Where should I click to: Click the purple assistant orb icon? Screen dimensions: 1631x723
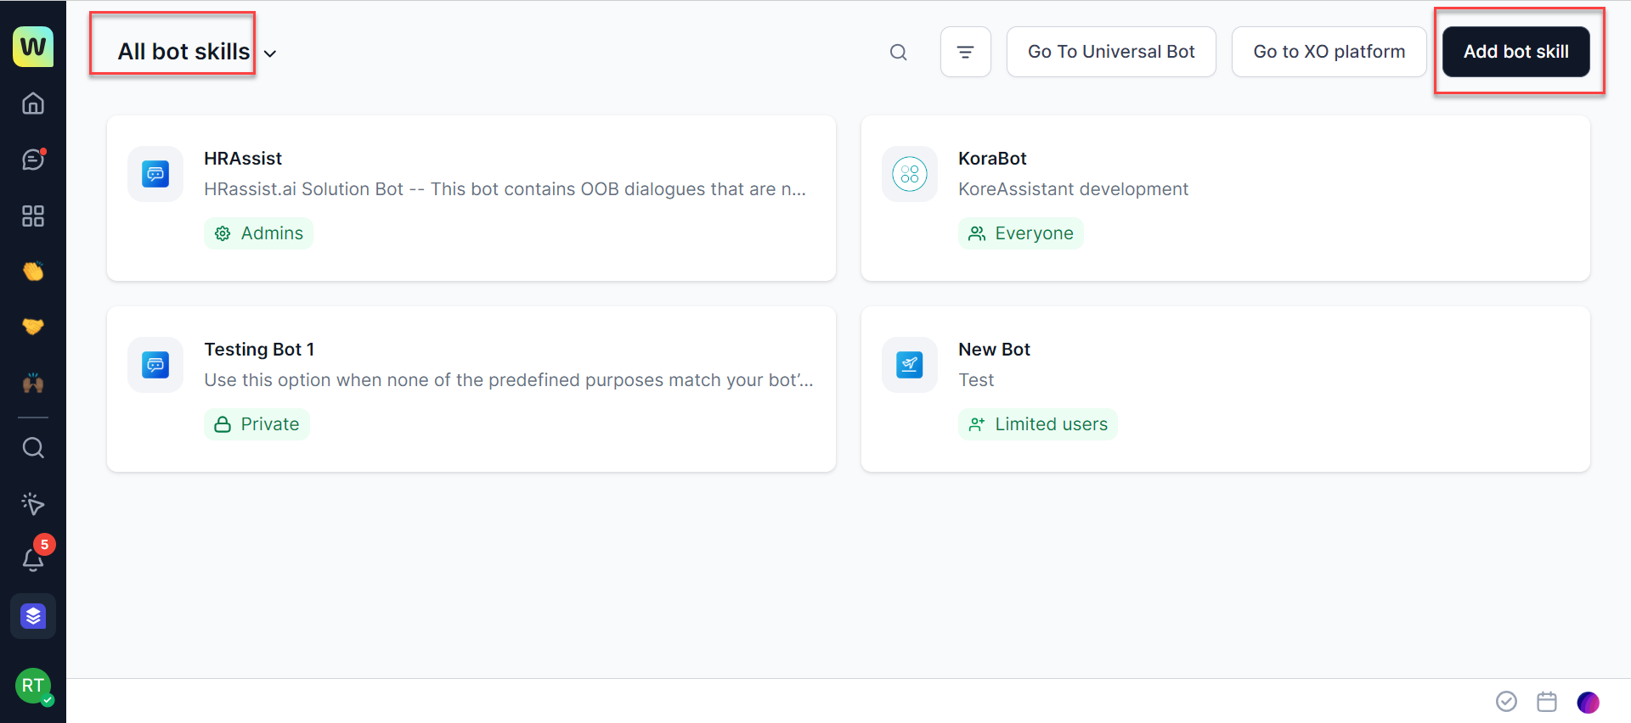click(x=1588, y=702)
